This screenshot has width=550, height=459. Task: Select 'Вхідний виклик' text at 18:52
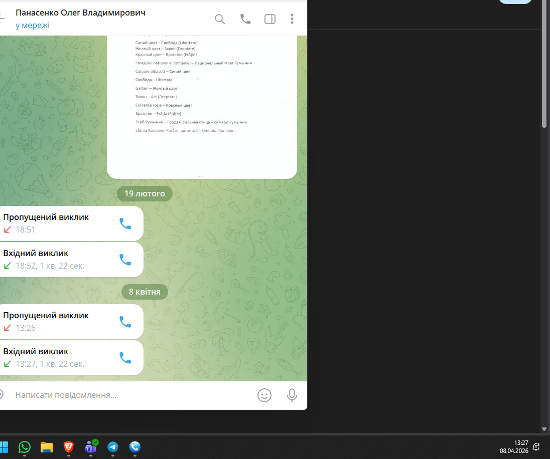click(36, 254)
